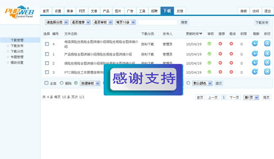Sort by the 更新时间 column arrow
This screenshot has width=274, height=159.
pos(200,34)
